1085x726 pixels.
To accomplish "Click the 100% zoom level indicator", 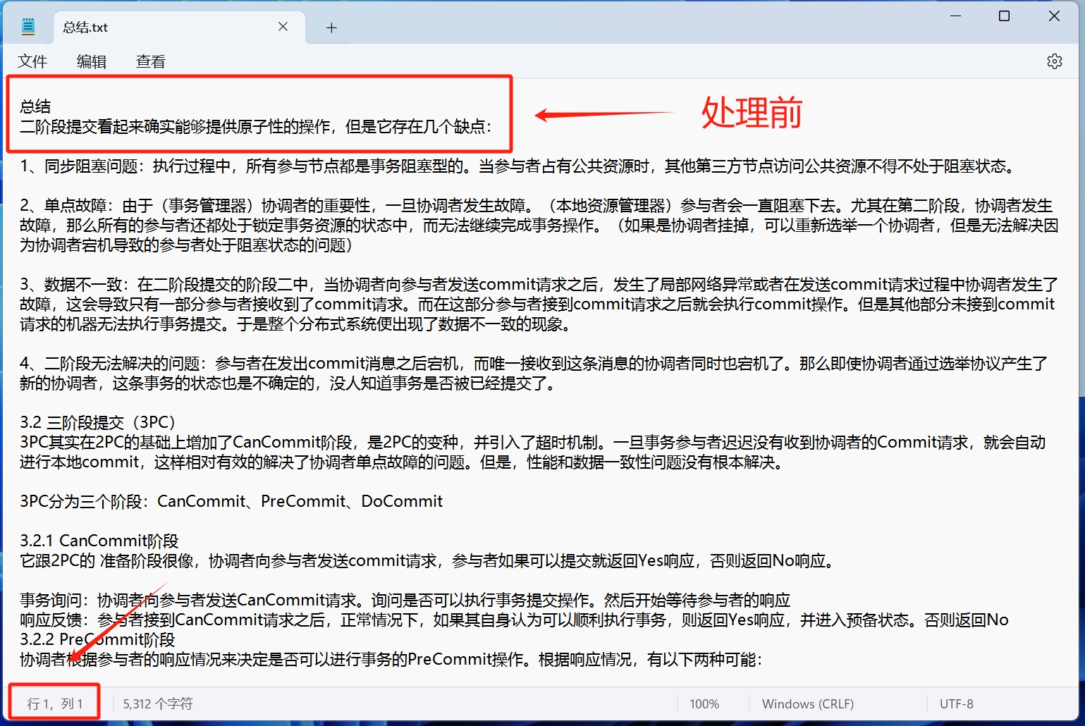I will pos(704,703).
